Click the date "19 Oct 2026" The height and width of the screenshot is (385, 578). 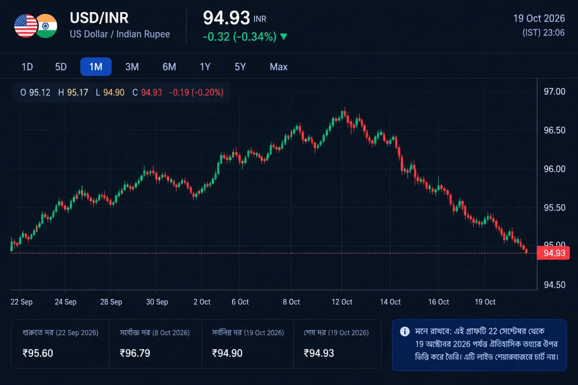pos(539,19)
